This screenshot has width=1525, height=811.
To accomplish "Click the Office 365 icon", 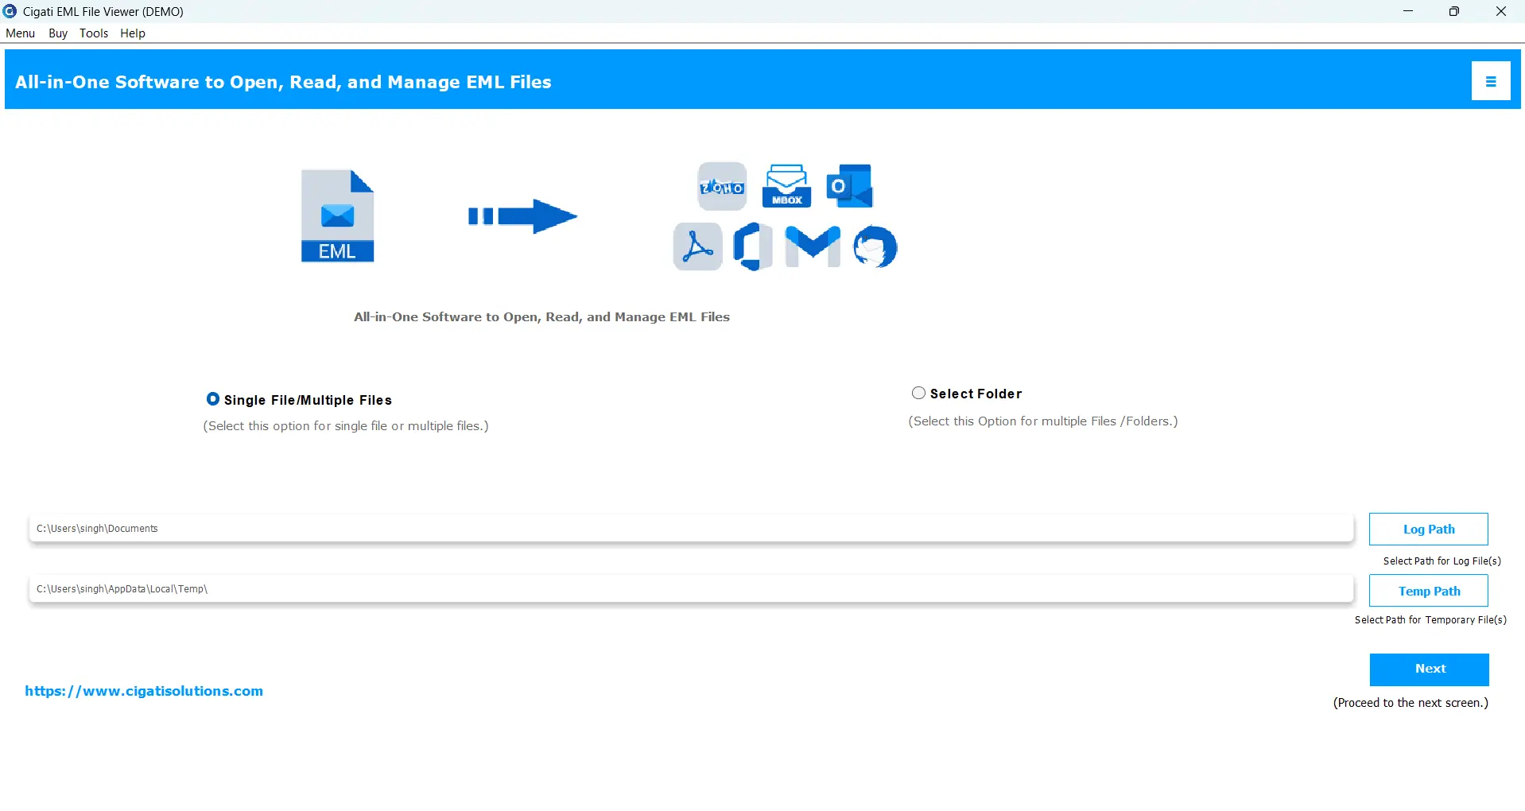I will tap(752, 246).
